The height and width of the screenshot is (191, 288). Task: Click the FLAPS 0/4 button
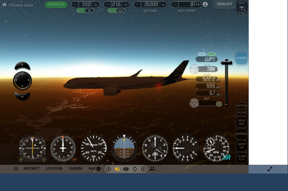click(x=241, y=158)
